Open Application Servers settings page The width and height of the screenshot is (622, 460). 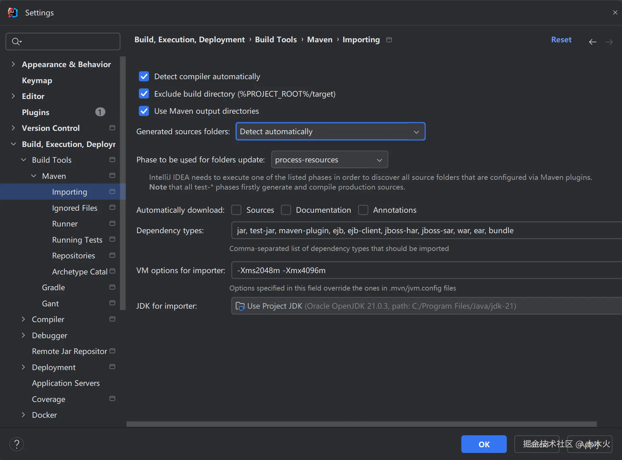[x=66, y=383]
